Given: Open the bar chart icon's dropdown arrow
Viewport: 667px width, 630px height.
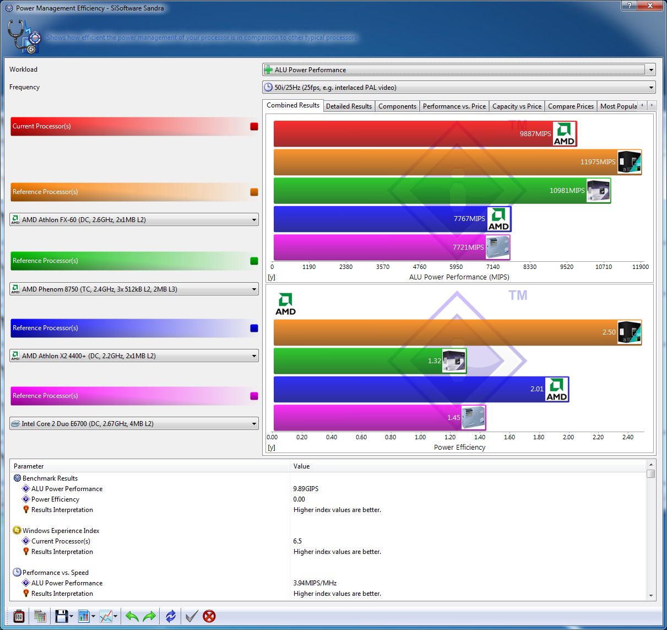Looking at the screenshot, I should (x=93, y=616).
